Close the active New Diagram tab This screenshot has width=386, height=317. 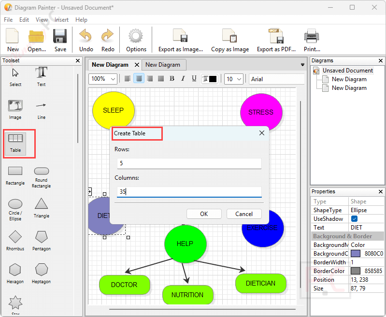(x=137, y=65)
